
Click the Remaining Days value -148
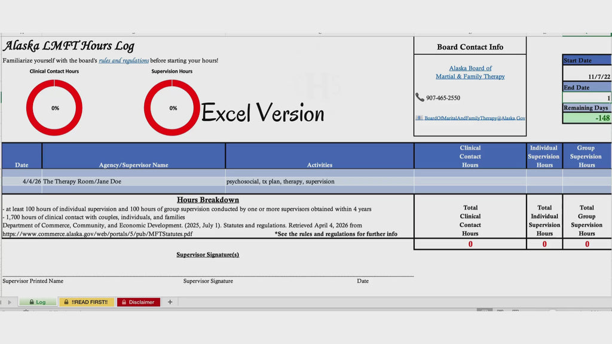pos(586,118)
